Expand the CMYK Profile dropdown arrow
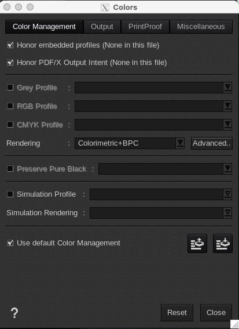Image resolution: width=239 pixels, height=329 pixels. (227, 125)
